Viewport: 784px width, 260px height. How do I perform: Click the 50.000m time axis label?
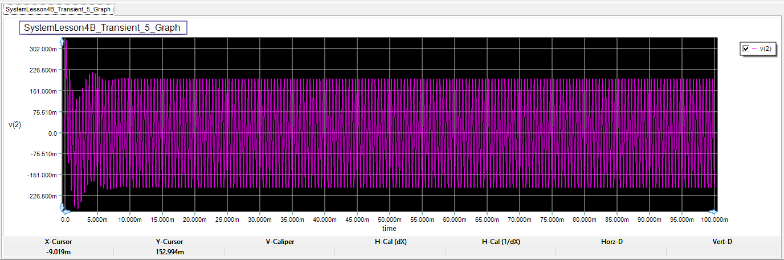(x=389, y=220)
